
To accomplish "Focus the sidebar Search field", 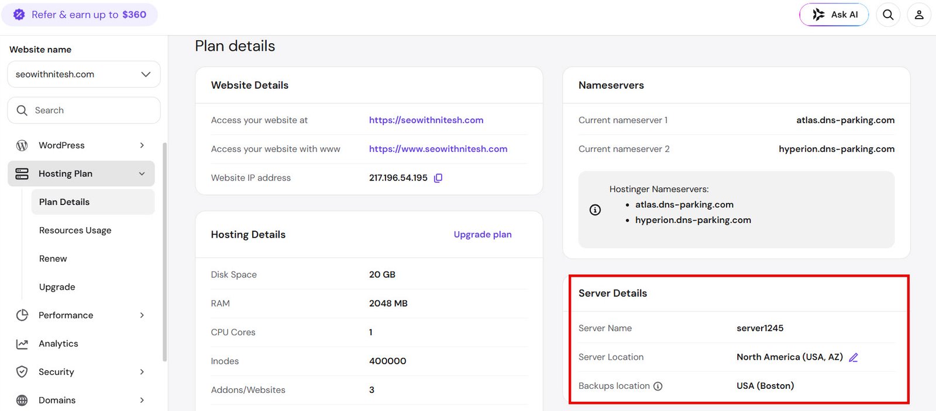I will tap(84, 110).
